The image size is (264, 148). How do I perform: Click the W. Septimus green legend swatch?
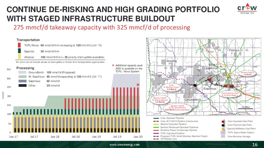point(22,77)
